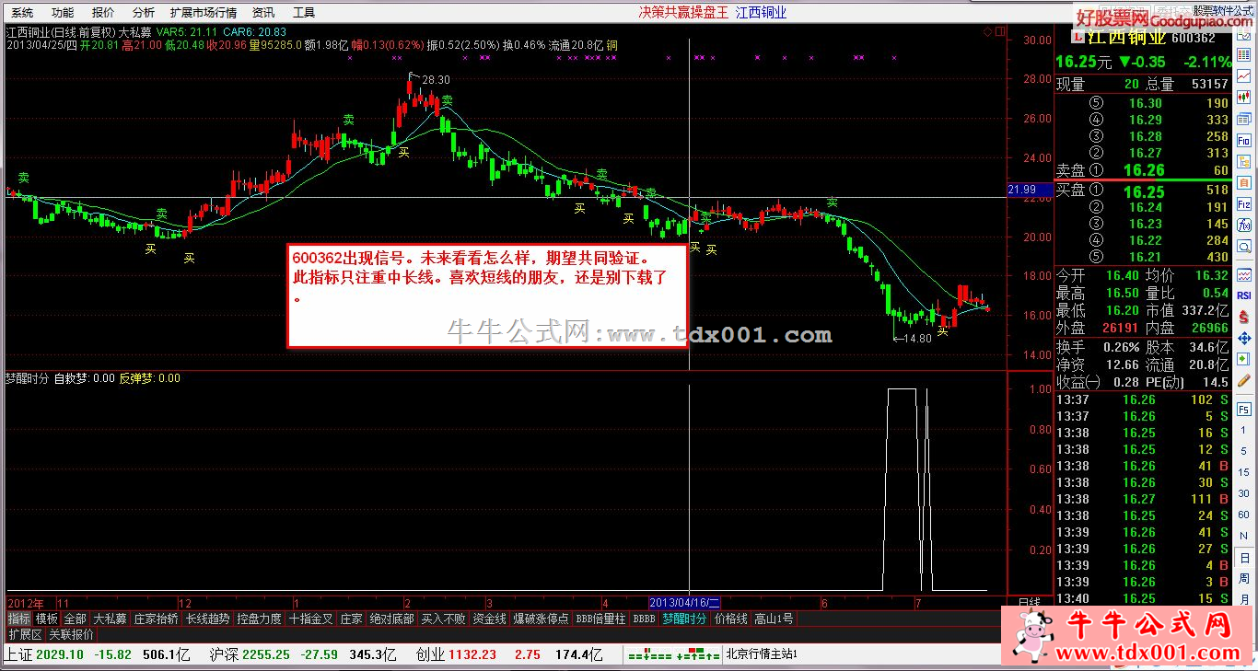Click the blue four-arrow move icon
The image size is (1258, 671).
(x=1243, y=339)
